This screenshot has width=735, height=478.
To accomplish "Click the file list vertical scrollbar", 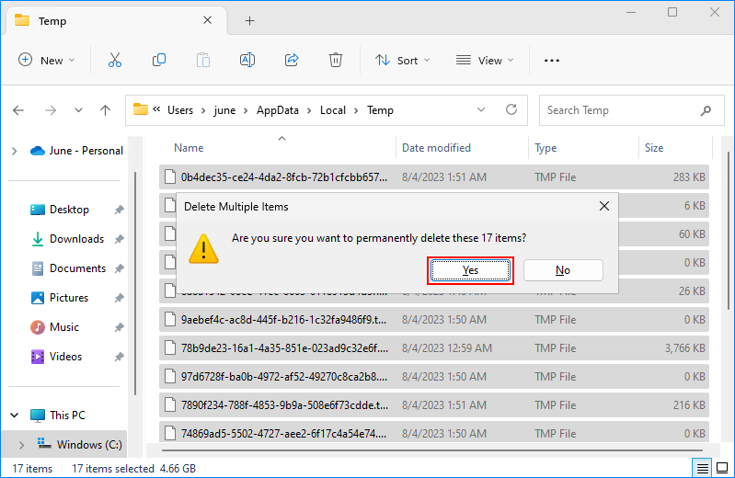I will pos(728,230).
